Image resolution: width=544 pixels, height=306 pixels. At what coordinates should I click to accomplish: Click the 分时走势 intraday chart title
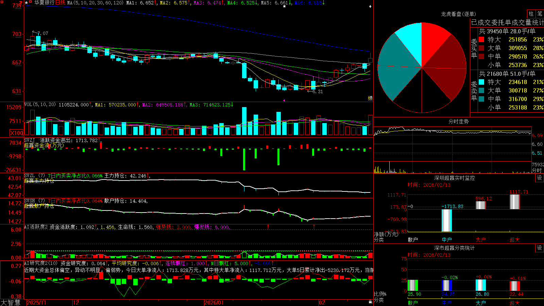click(x=458, y=121)
